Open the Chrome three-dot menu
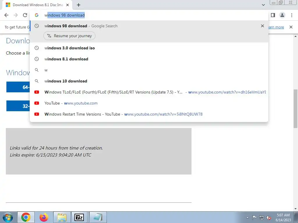The image size is (298, 223). (292, 15)
